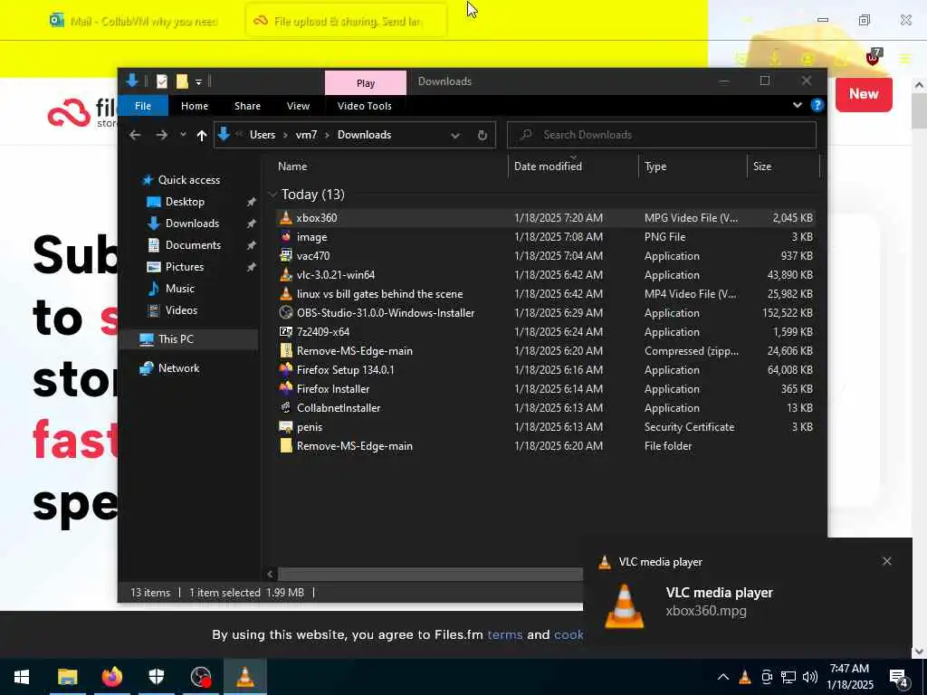
Task: Open the File menu tab
Action: (143, 106)
